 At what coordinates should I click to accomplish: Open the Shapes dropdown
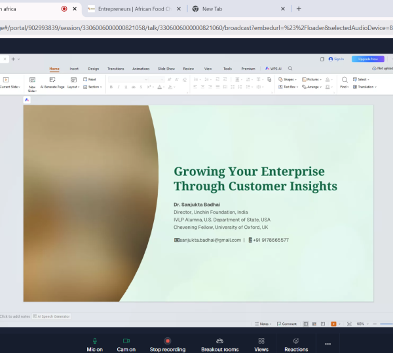coord(288,79)
